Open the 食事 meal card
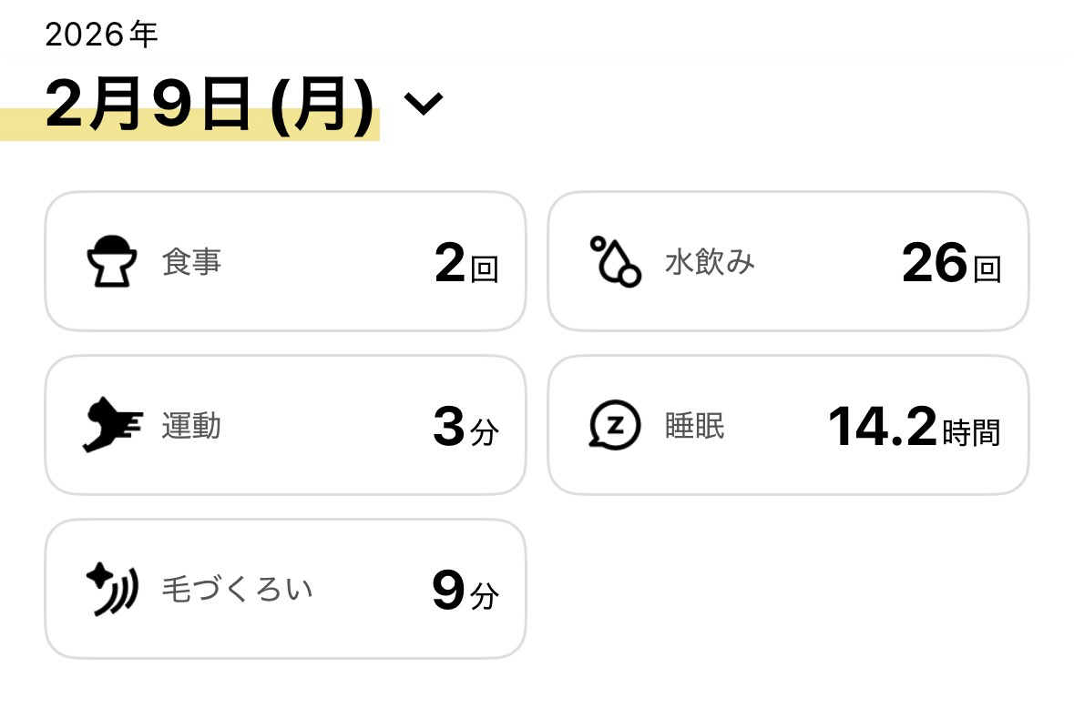The image size is (1074, 708). (285, 262)
